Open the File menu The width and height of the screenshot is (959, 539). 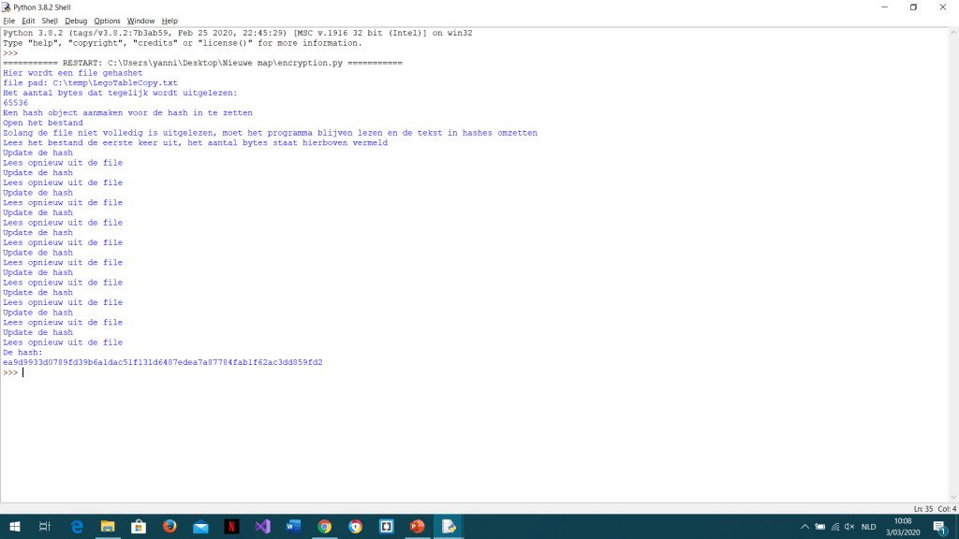[9, 21]
